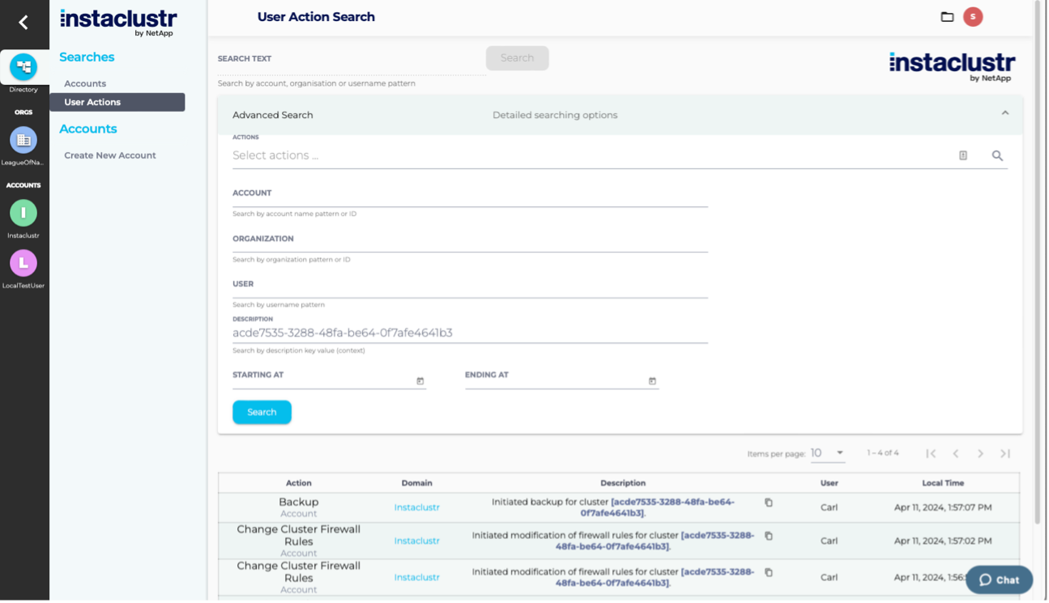Open the LeagueOfNa... organization icon
This screenshot has height=603, width=1049.
pos(23,140)
